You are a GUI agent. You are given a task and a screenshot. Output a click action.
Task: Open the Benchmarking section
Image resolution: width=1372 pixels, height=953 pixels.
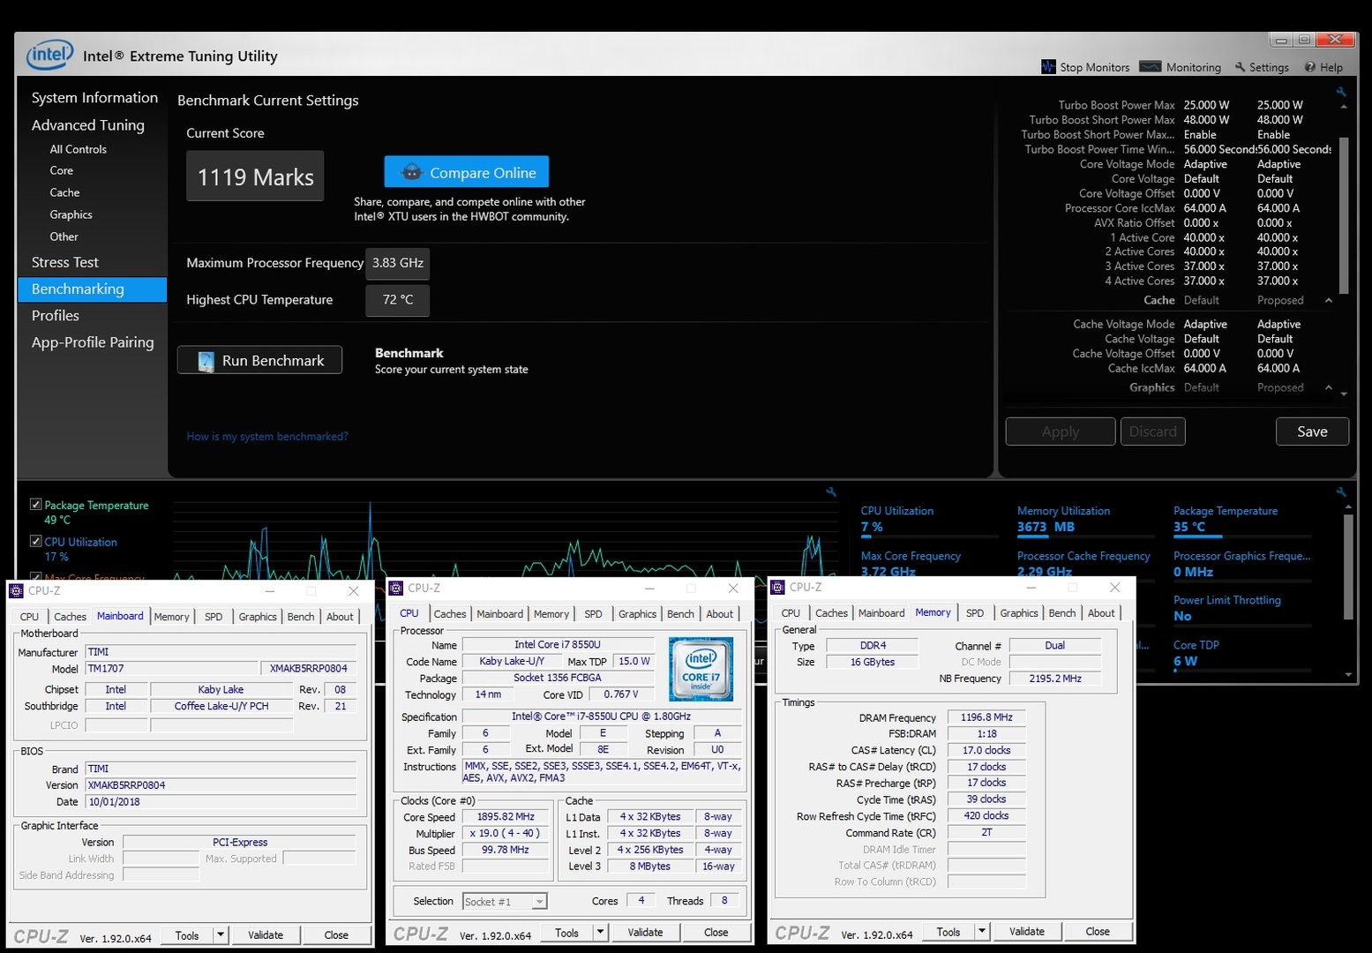point(92,289)
